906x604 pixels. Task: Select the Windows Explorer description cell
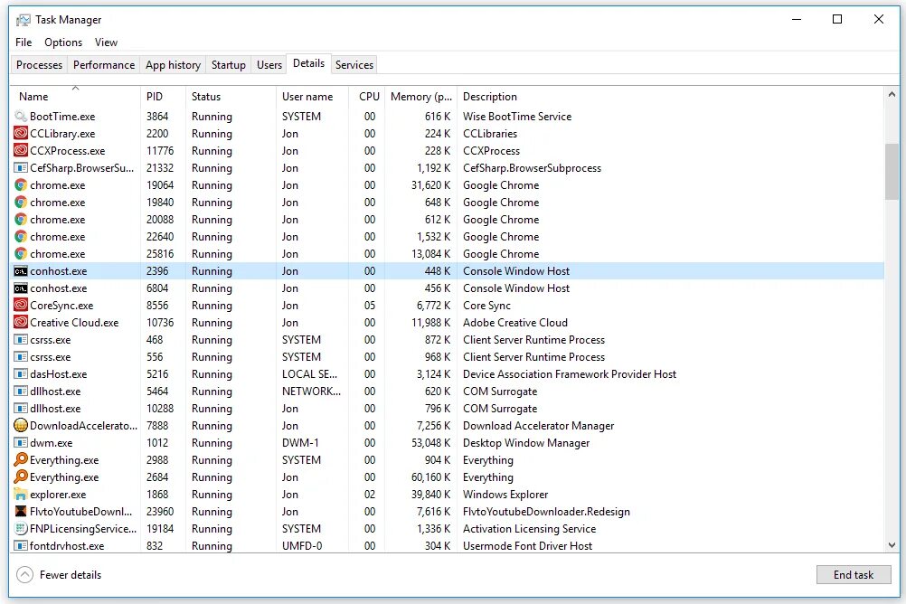pyautogui.click(x=505, y=495)
